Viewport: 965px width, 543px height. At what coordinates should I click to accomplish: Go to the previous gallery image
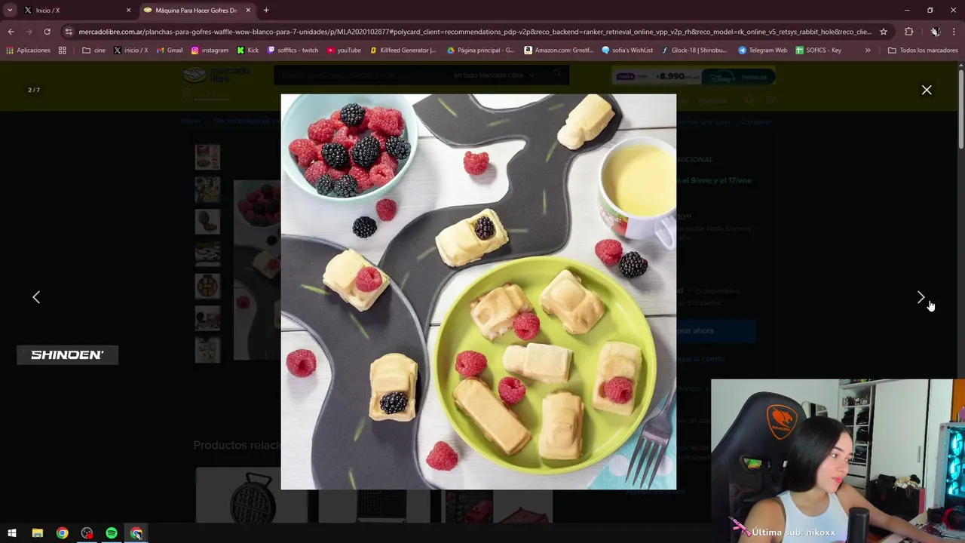pos(36,297)
